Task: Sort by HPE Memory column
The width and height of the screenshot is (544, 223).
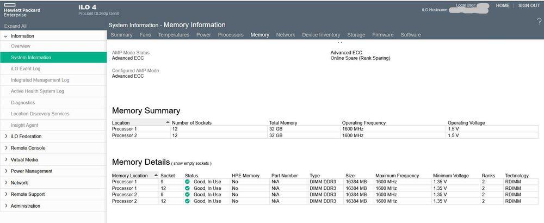Action: coord(246,176)
